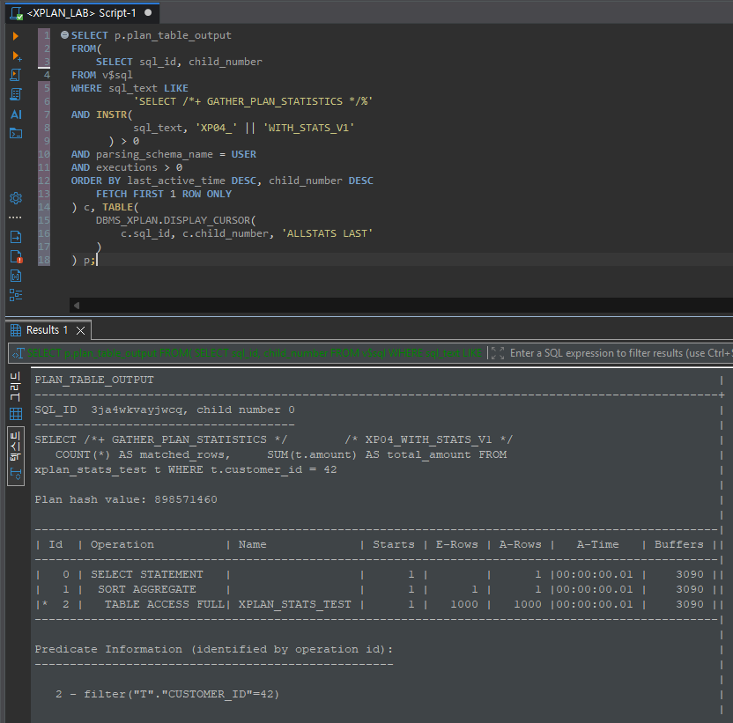Click the grid icon on Results 1 tab
The width and height of the screenshot is (733, 723).
(16, 330)
